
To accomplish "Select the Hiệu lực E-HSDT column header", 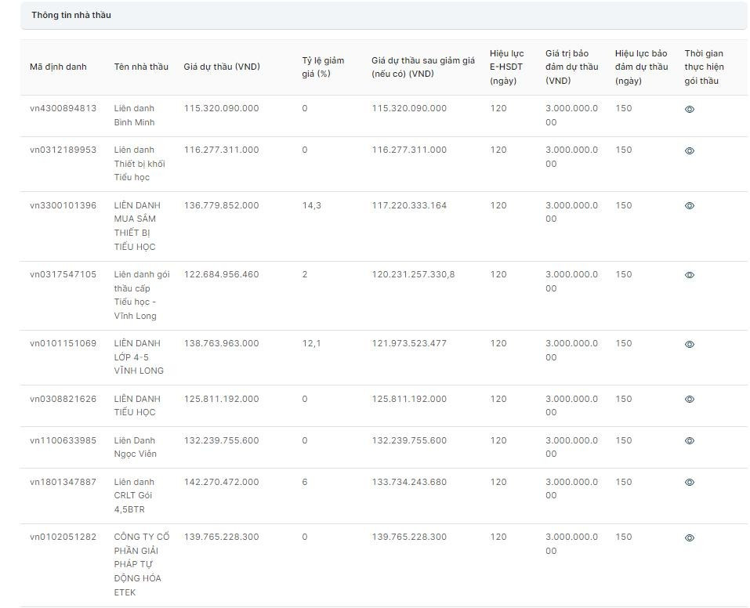I will [x=507, y=67].
